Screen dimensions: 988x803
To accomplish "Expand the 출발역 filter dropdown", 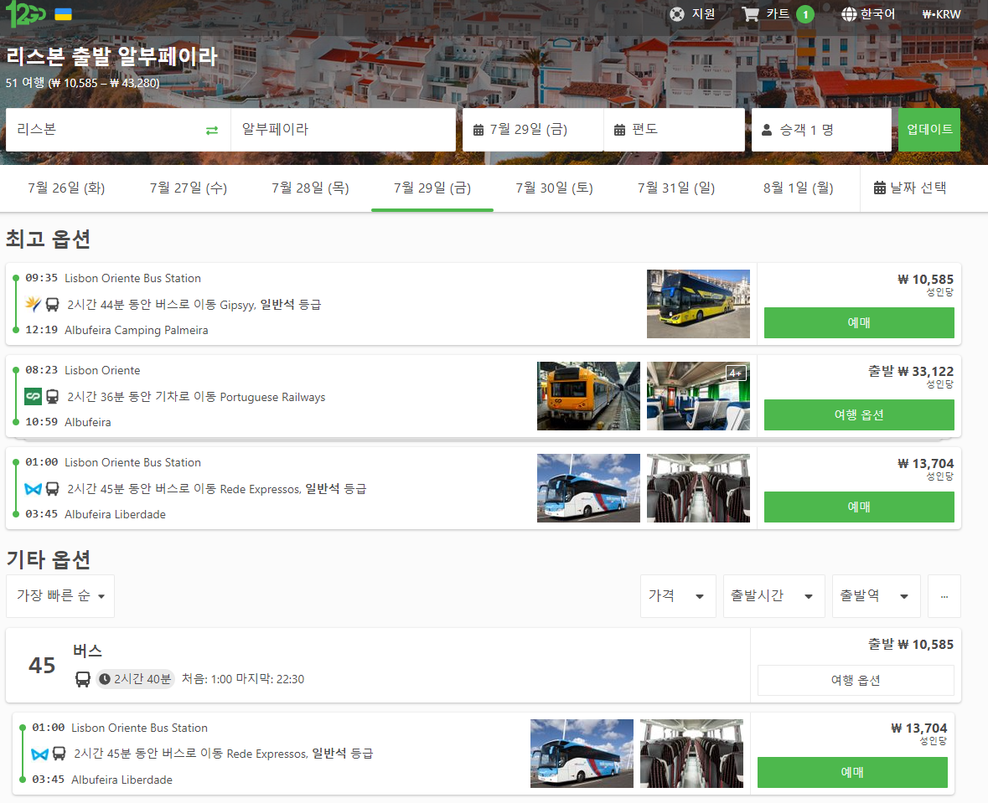I will point(876,596).
